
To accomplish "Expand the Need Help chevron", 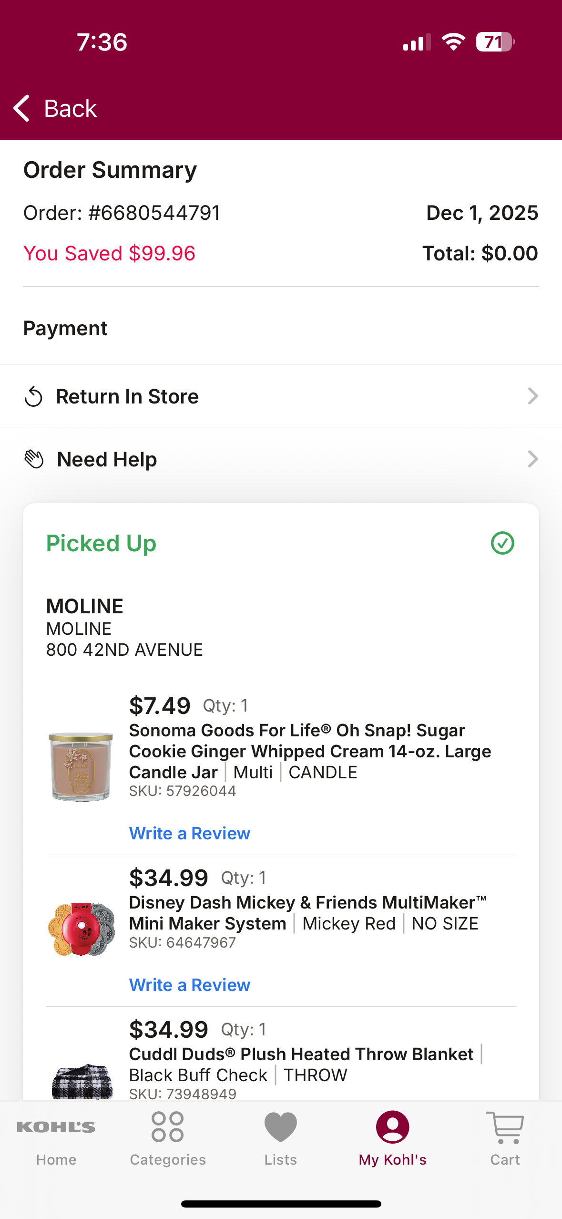I will tap(533, 459).
